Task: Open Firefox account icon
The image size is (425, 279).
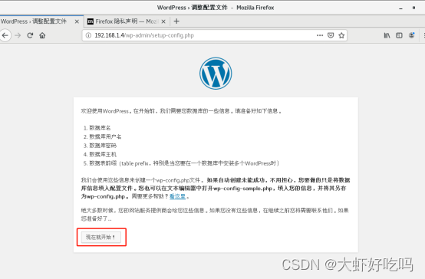Action: [411, 35]
